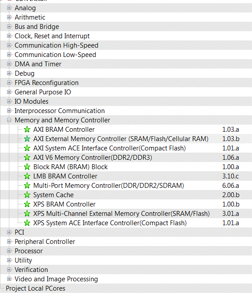
Task: Collapse Memory and Memory Controller category
Action: [9, 120]
